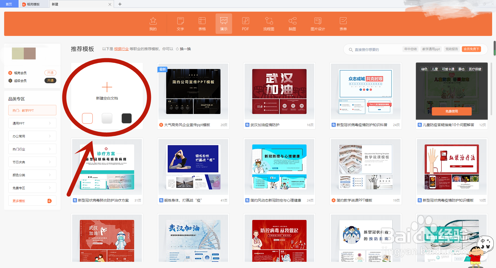Click 开通 next to 超级会员
496x268 pixels.
pos(50,80)
